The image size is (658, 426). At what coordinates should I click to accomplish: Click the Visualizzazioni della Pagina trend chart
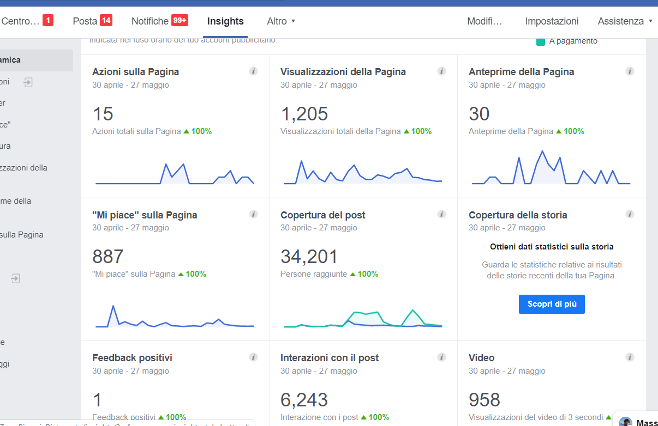point(363,172)
